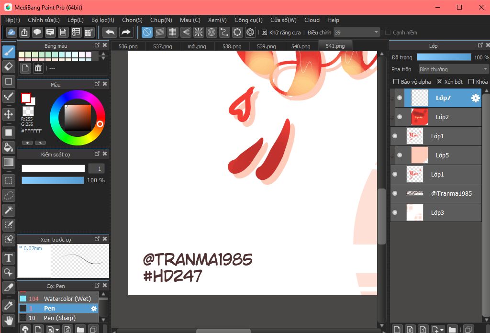Viewport: 490px width, 333px height.
Task: Toggle Khử răng cưa checkbox
Action: (264, 33)
